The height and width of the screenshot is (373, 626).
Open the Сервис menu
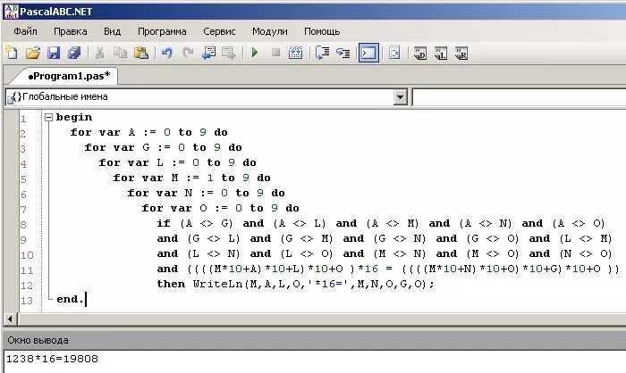219,31
